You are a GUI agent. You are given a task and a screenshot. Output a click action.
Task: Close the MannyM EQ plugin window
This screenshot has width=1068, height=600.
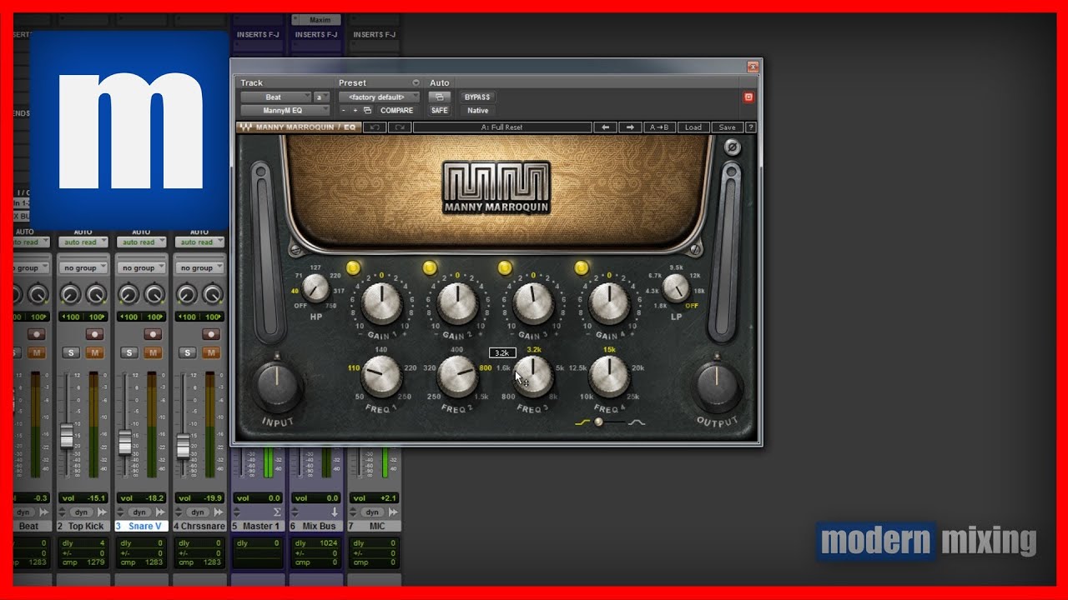pos(753,67)
